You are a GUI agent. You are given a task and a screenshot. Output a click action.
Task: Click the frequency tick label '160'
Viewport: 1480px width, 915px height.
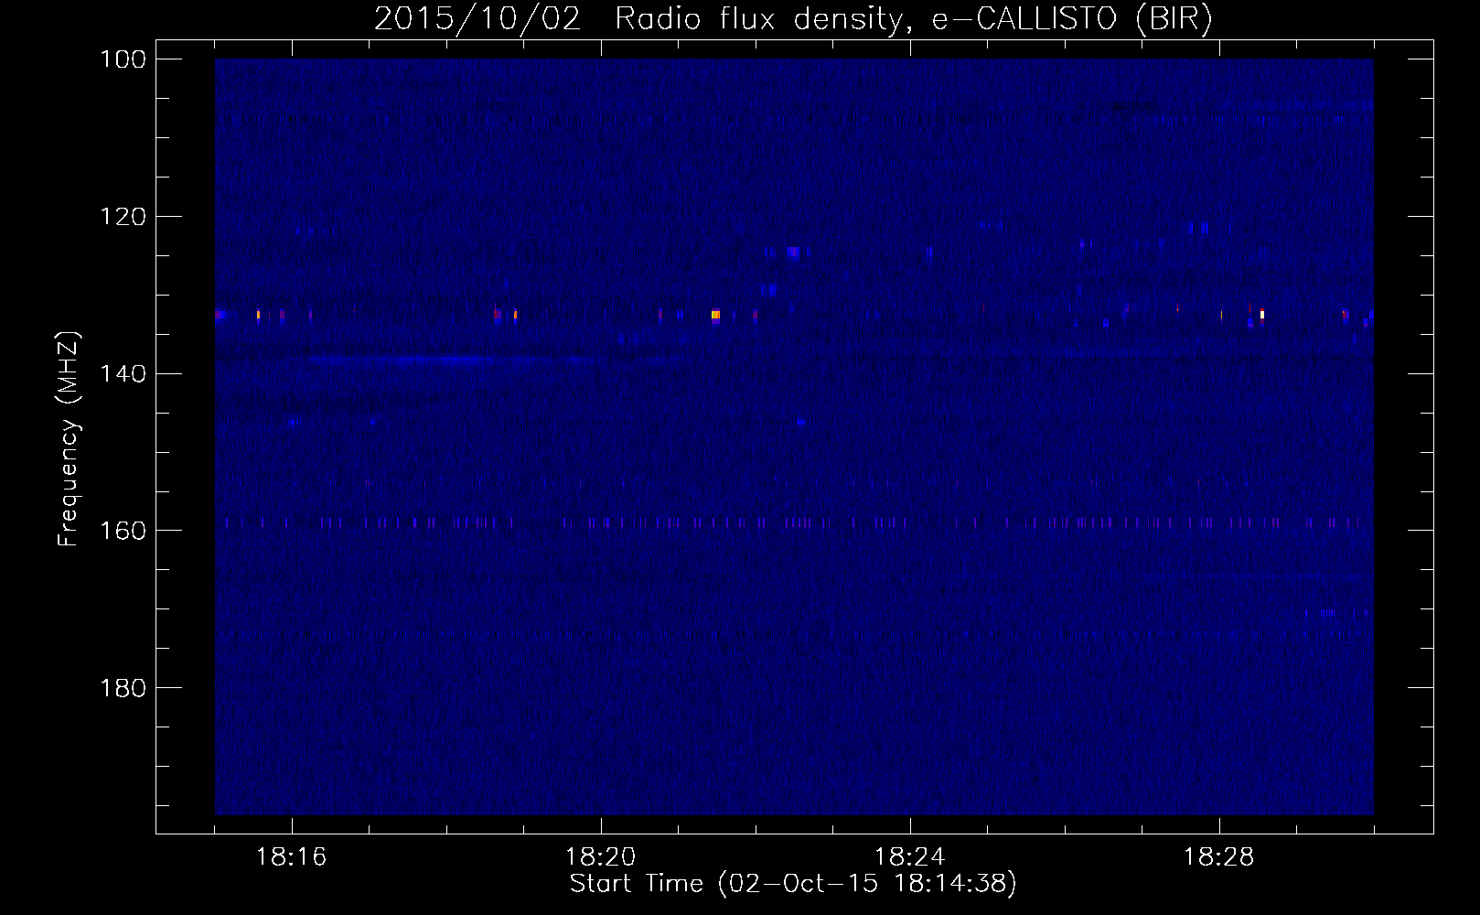pos(125,531)
